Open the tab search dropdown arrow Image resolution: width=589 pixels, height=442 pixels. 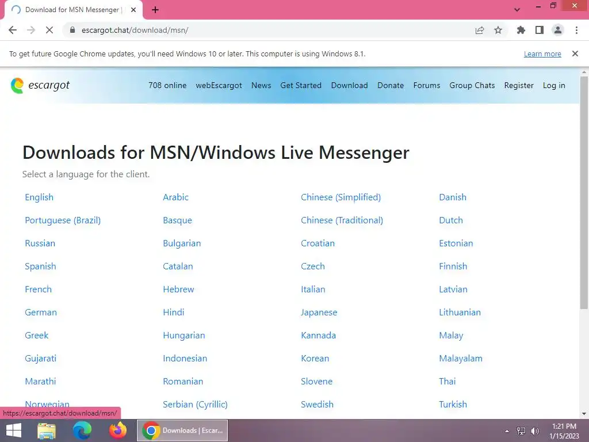517,10
